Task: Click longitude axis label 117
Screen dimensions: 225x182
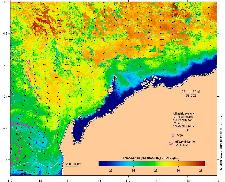Action: pyautogui.click(x=158, y=180)
